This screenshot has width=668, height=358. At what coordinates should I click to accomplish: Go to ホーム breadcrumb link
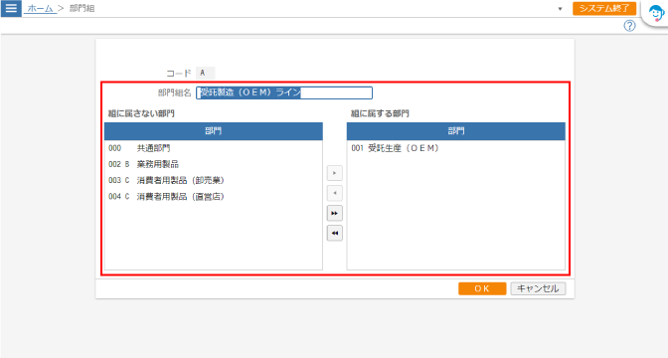[x=40, y=8]
